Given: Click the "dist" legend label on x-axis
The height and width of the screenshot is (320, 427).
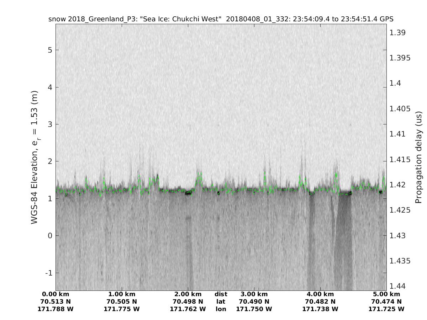Looking at the screenshot, I should (x=221, y=294).
